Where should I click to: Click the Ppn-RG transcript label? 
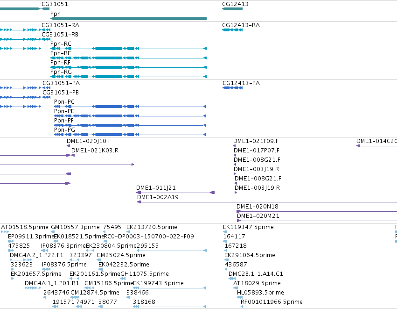(x=61, y=72)
